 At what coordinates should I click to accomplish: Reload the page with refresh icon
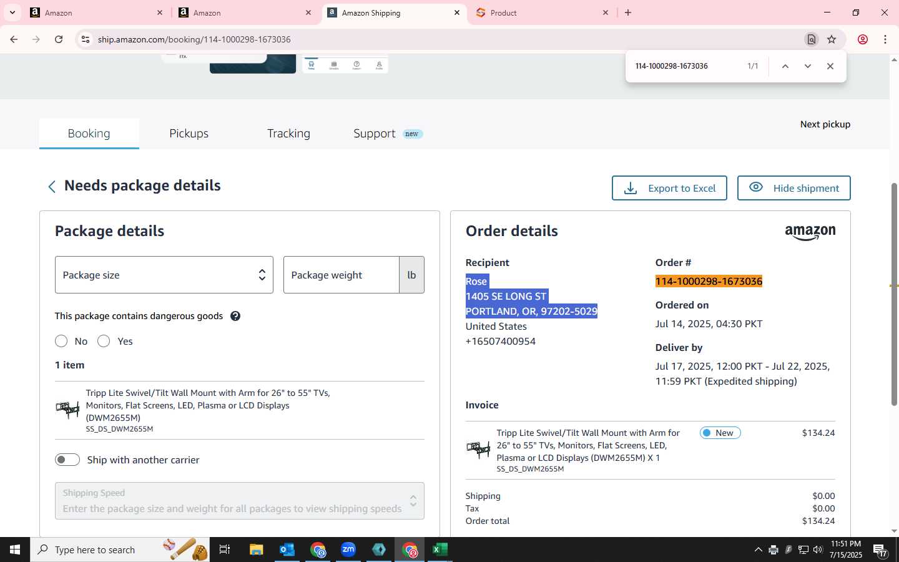(59, 39)
